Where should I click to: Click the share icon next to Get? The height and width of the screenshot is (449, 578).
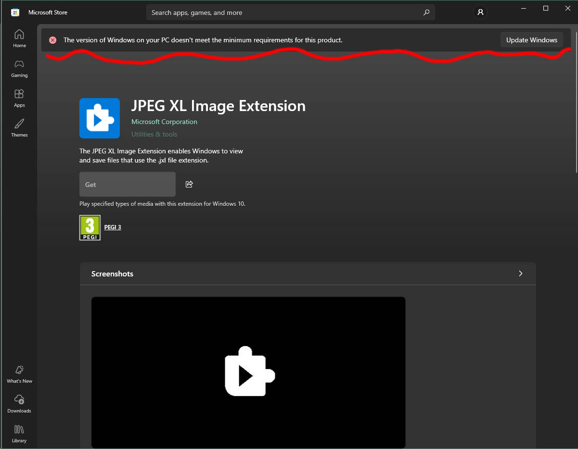[189, 184]
